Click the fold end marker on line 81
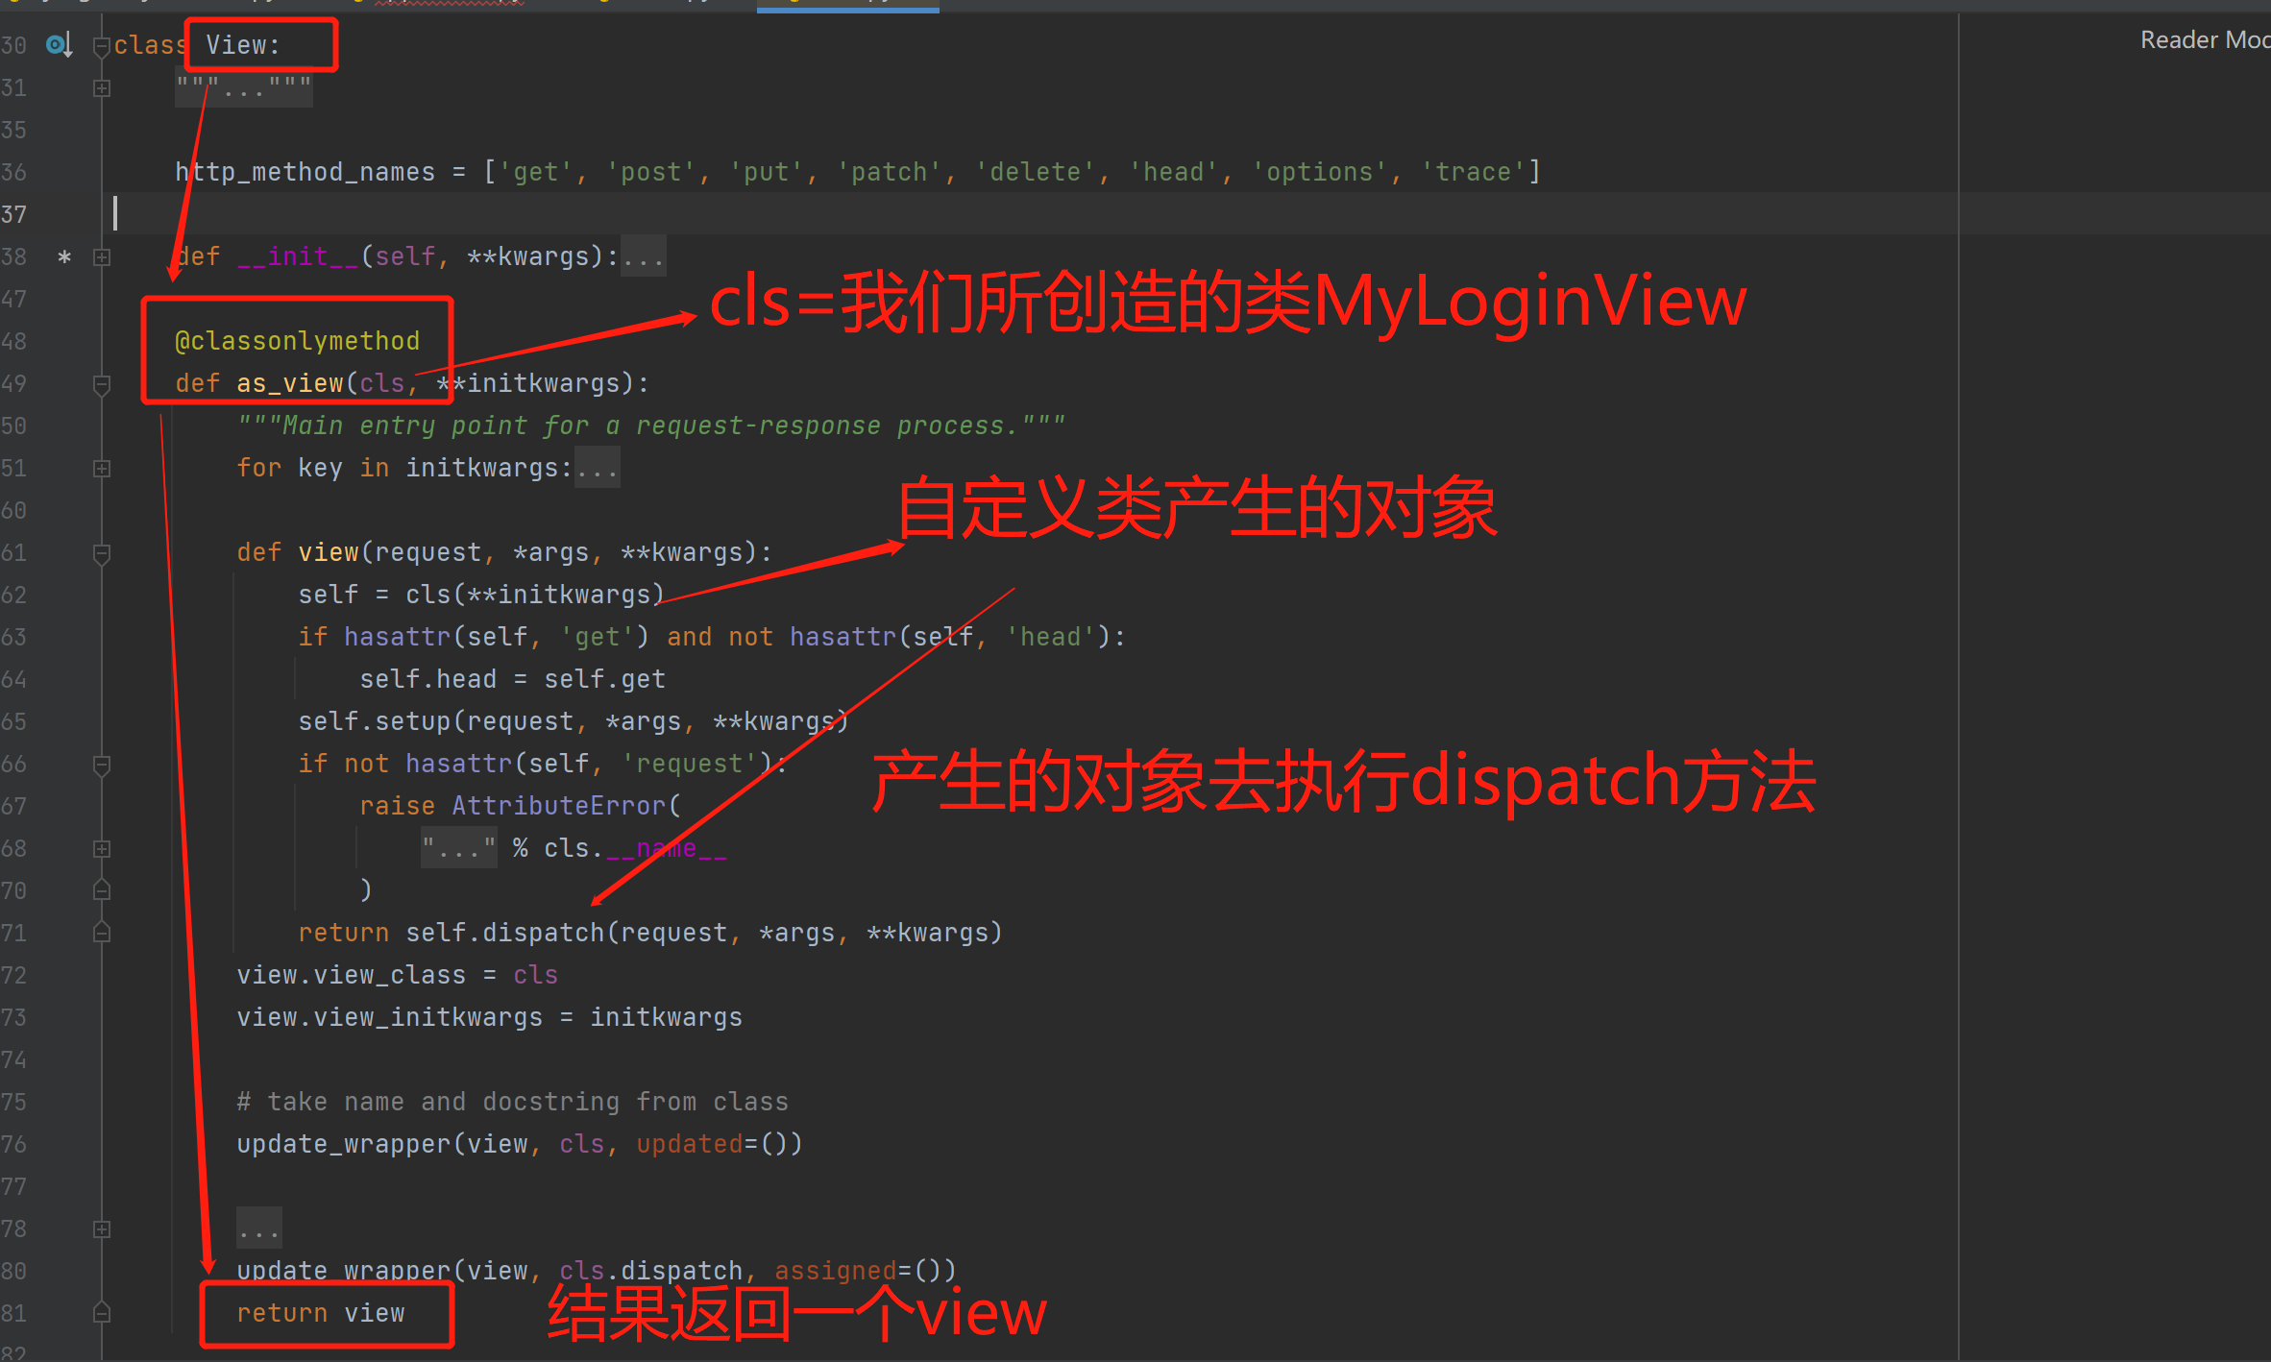 point(102,1313)
